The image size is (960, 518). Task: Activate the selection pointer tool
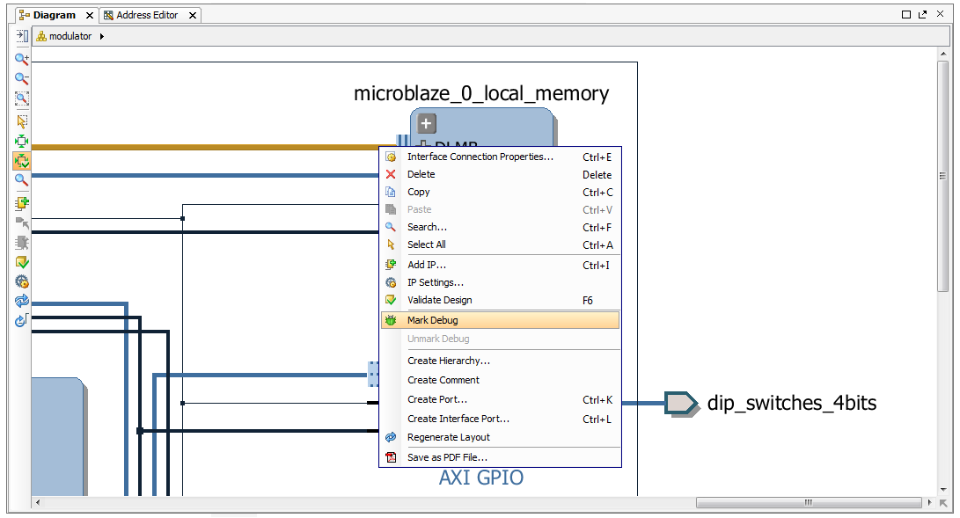21,121
